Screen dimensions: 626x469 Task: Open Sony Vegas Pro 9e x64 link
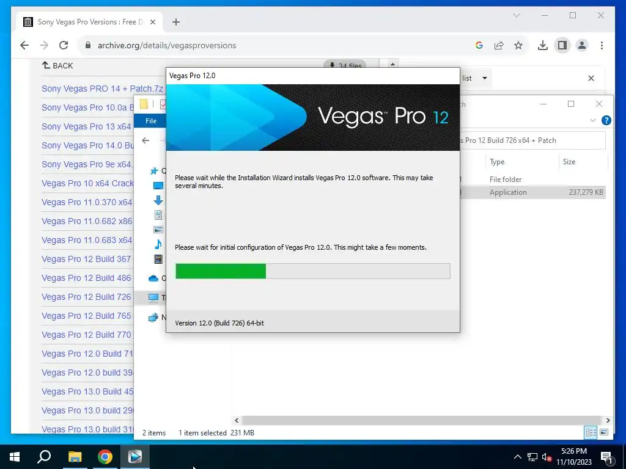point(87,164)
